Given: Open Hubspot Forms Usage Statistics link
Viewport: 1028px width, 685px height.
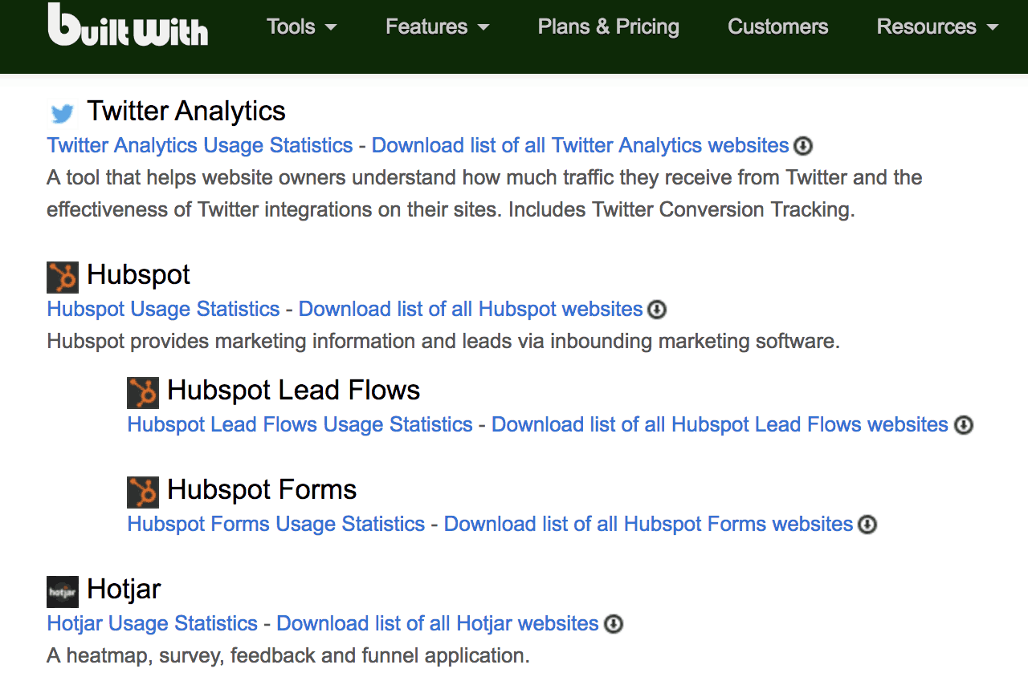Looking at the screenshot, I should [x=275, y=524].
